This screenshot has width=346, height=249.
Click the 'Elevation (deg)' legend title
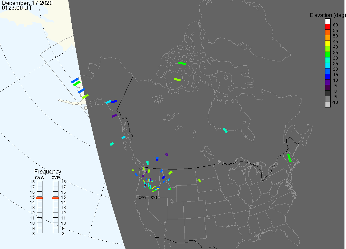click(x=328, y=15)
